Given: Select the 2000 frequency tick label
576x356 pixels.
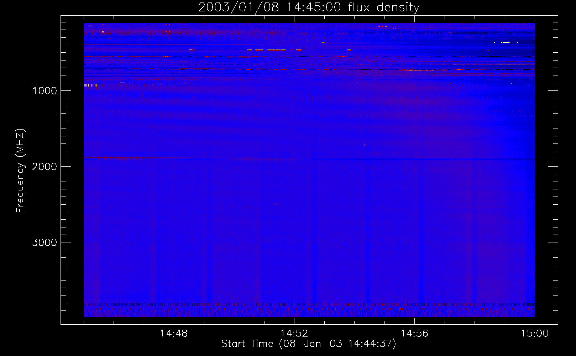Looking at the screenshot, I should click(x=44, y=167).
